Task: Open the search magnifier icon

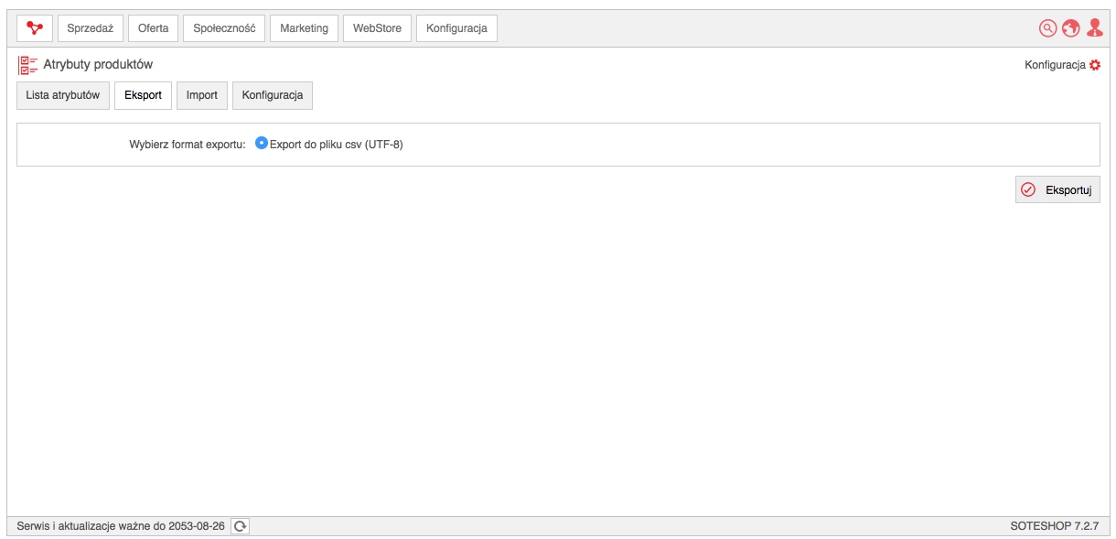Action: [x=1048, y=28]
